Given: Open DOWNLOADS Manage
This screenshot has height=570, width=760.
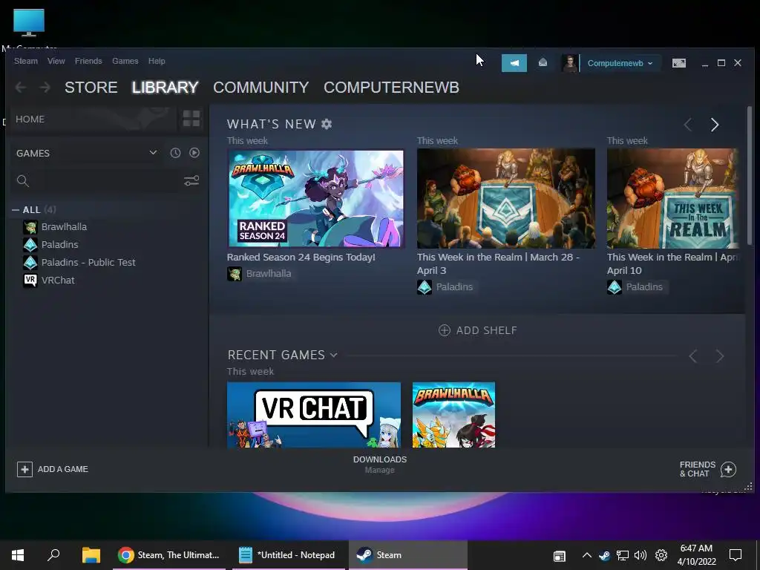Looking at the screenshot, I should (x=380, y=465).
